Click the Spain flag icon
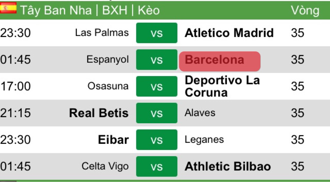330x182 pixels. point(8,8)
